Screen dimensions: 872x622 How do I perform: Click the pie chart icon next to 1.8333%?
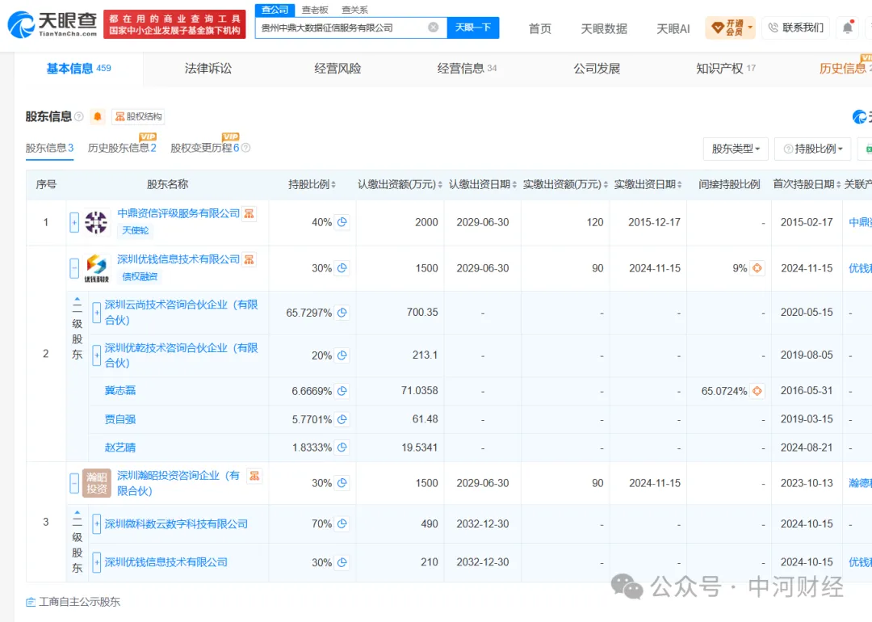pyautogui.click(x=342, y=448)
